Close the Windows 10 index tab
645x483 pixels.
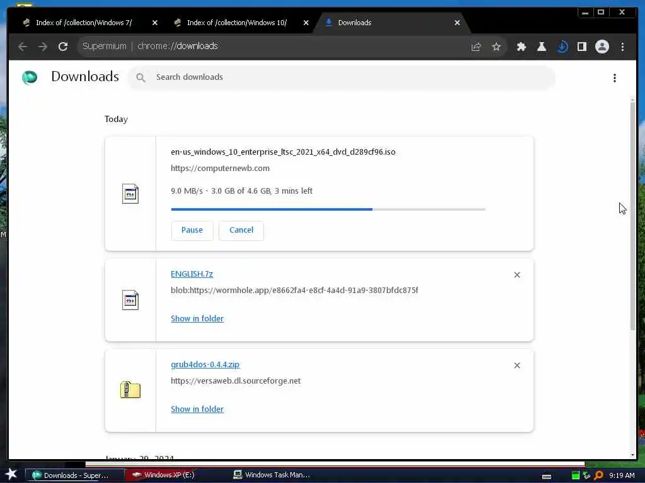tap(305, 23)
